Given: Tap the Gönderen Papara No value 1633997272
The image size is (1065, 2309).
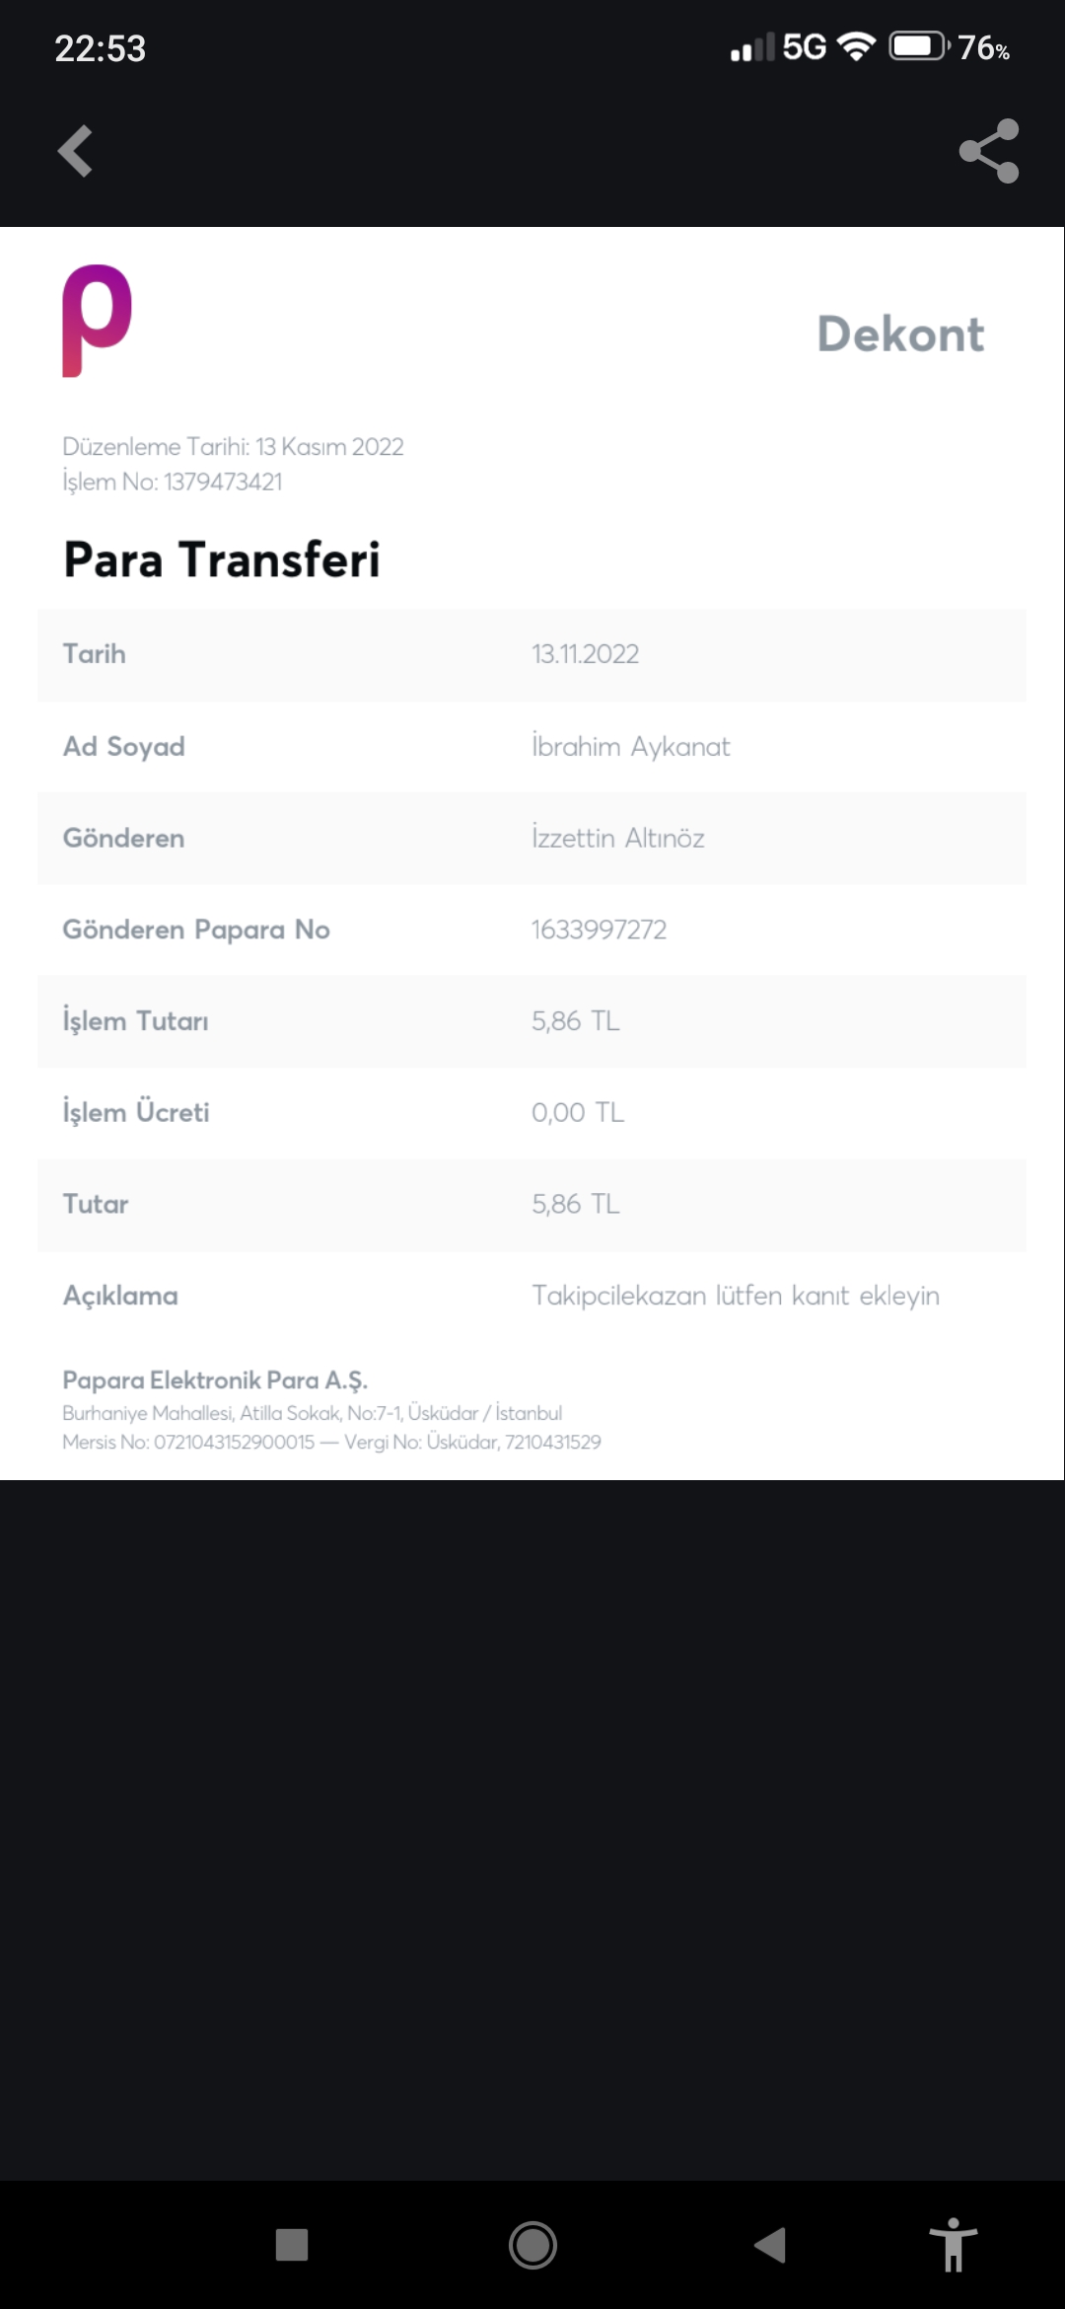Looking at the screenshot, I should pos(599,930).
